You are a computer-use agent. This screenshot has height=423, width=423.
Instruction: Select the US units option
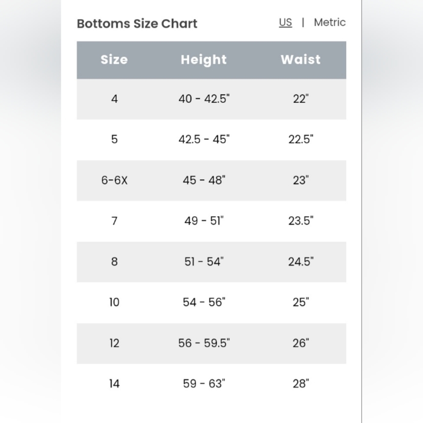point(286,22)
